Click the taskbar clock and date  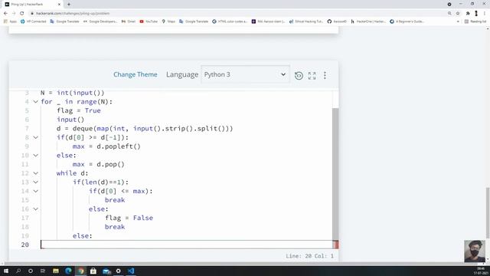click(482, 271)
